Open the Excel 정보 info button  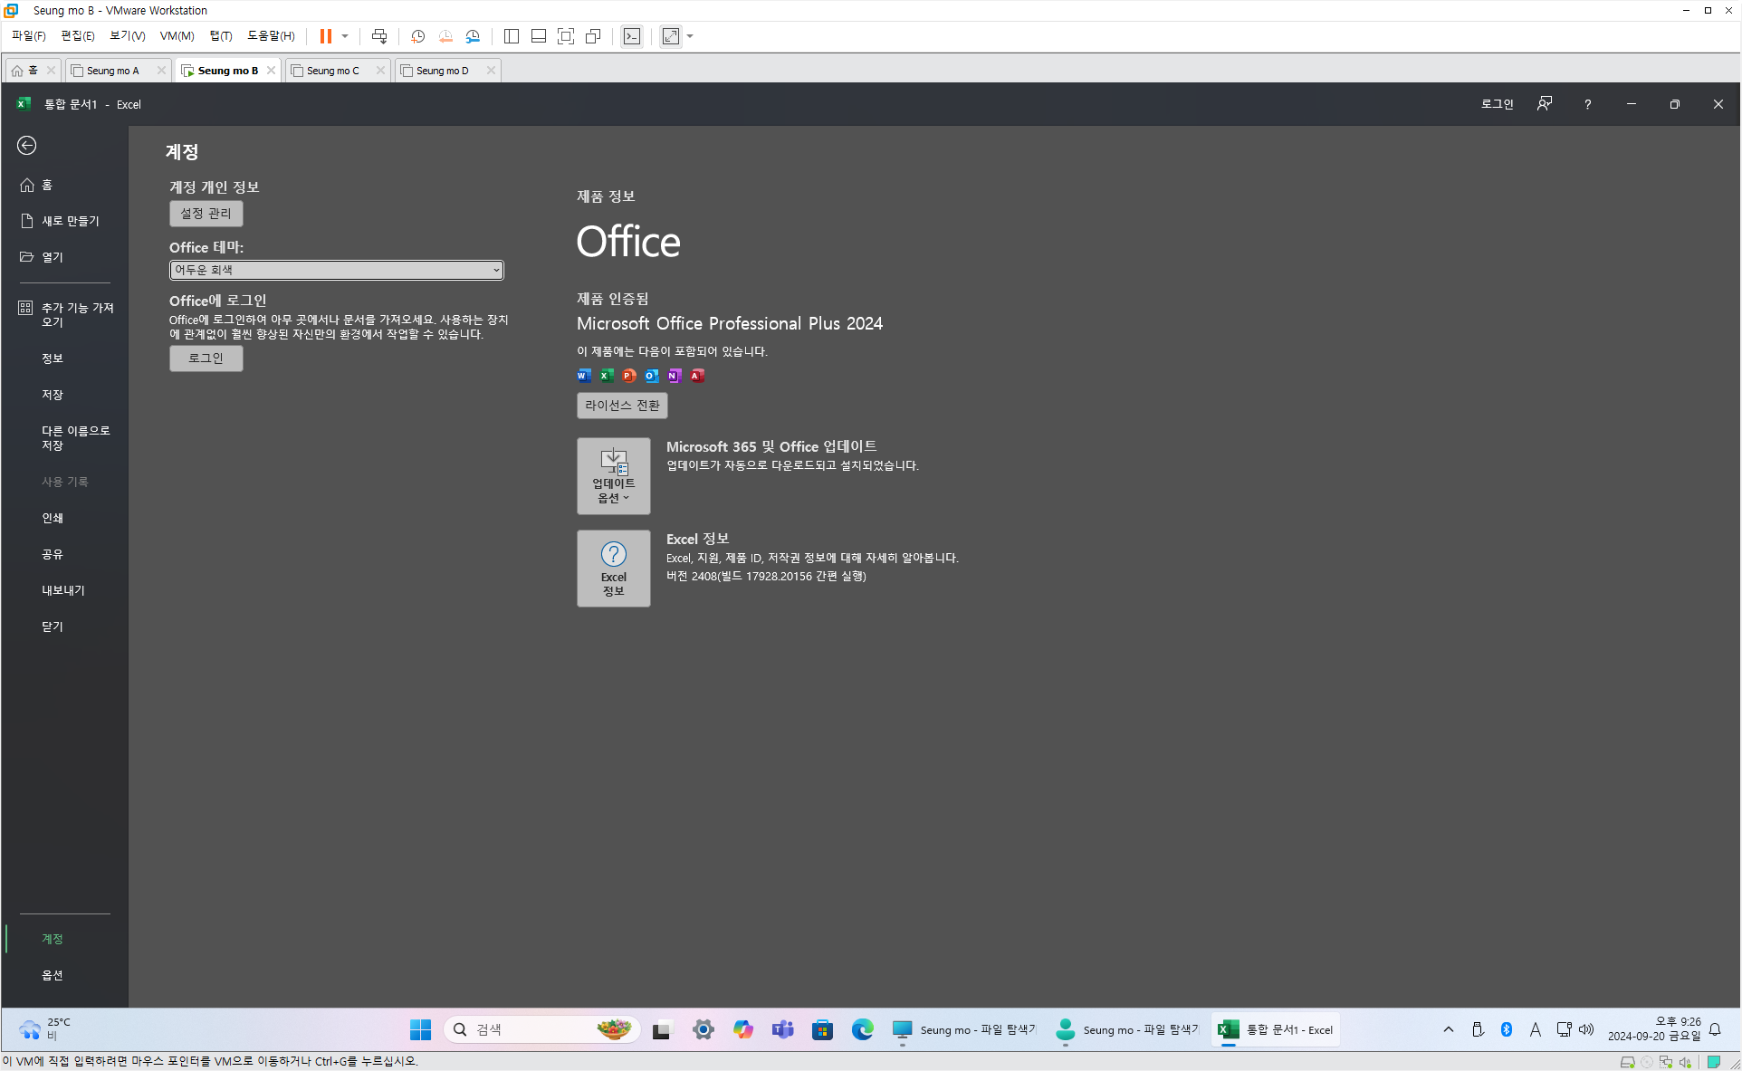(x=613, y=568)
